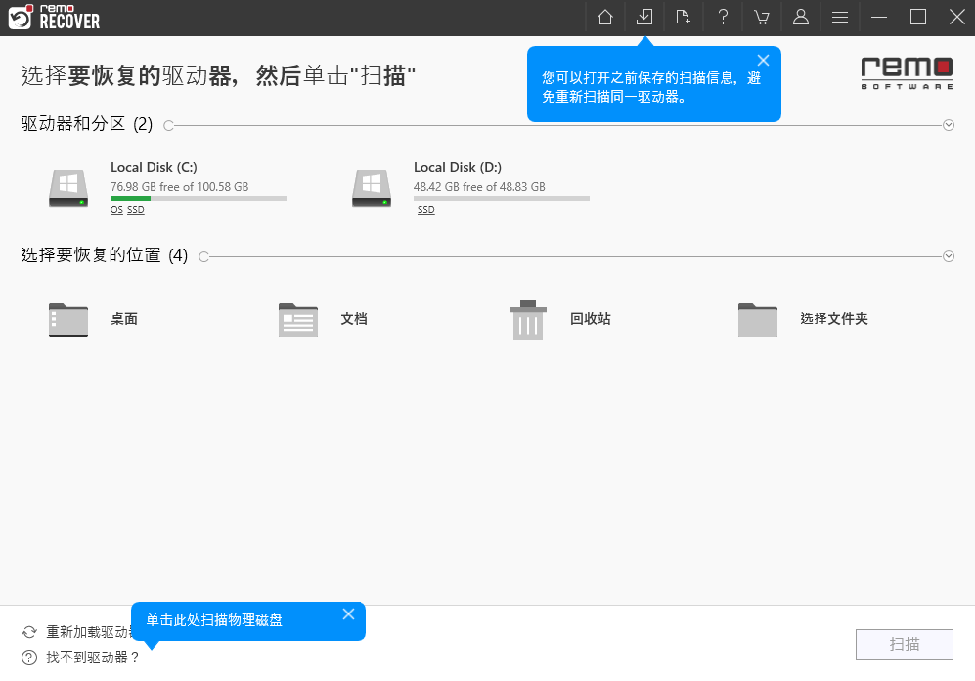Open saved scan info (load recovery session) icon
The height and width of the screenshot is (681, 975).
click(x=644, y=17)
